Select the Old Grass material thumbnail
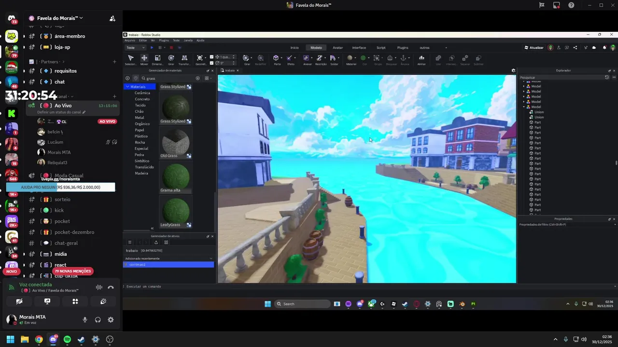The image size is (618, 347). [x=176, y=141]
